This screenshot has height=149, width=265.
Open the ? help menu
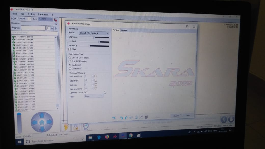point(52,15)
